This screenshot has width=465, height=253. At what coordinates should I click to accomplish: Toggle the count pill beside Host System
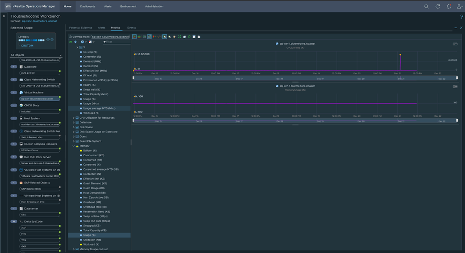tap(14, 118)
